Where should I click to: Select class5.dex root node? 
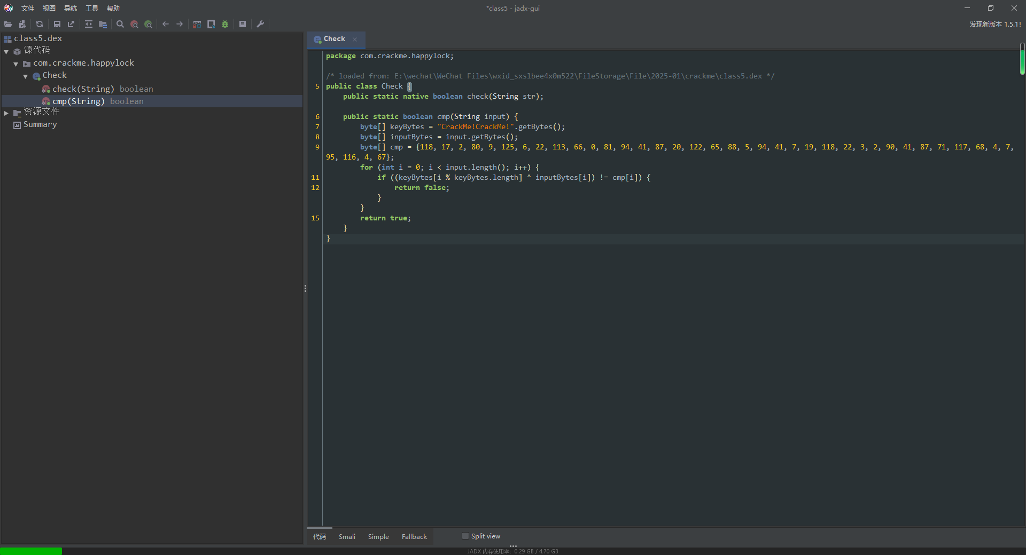38,38
